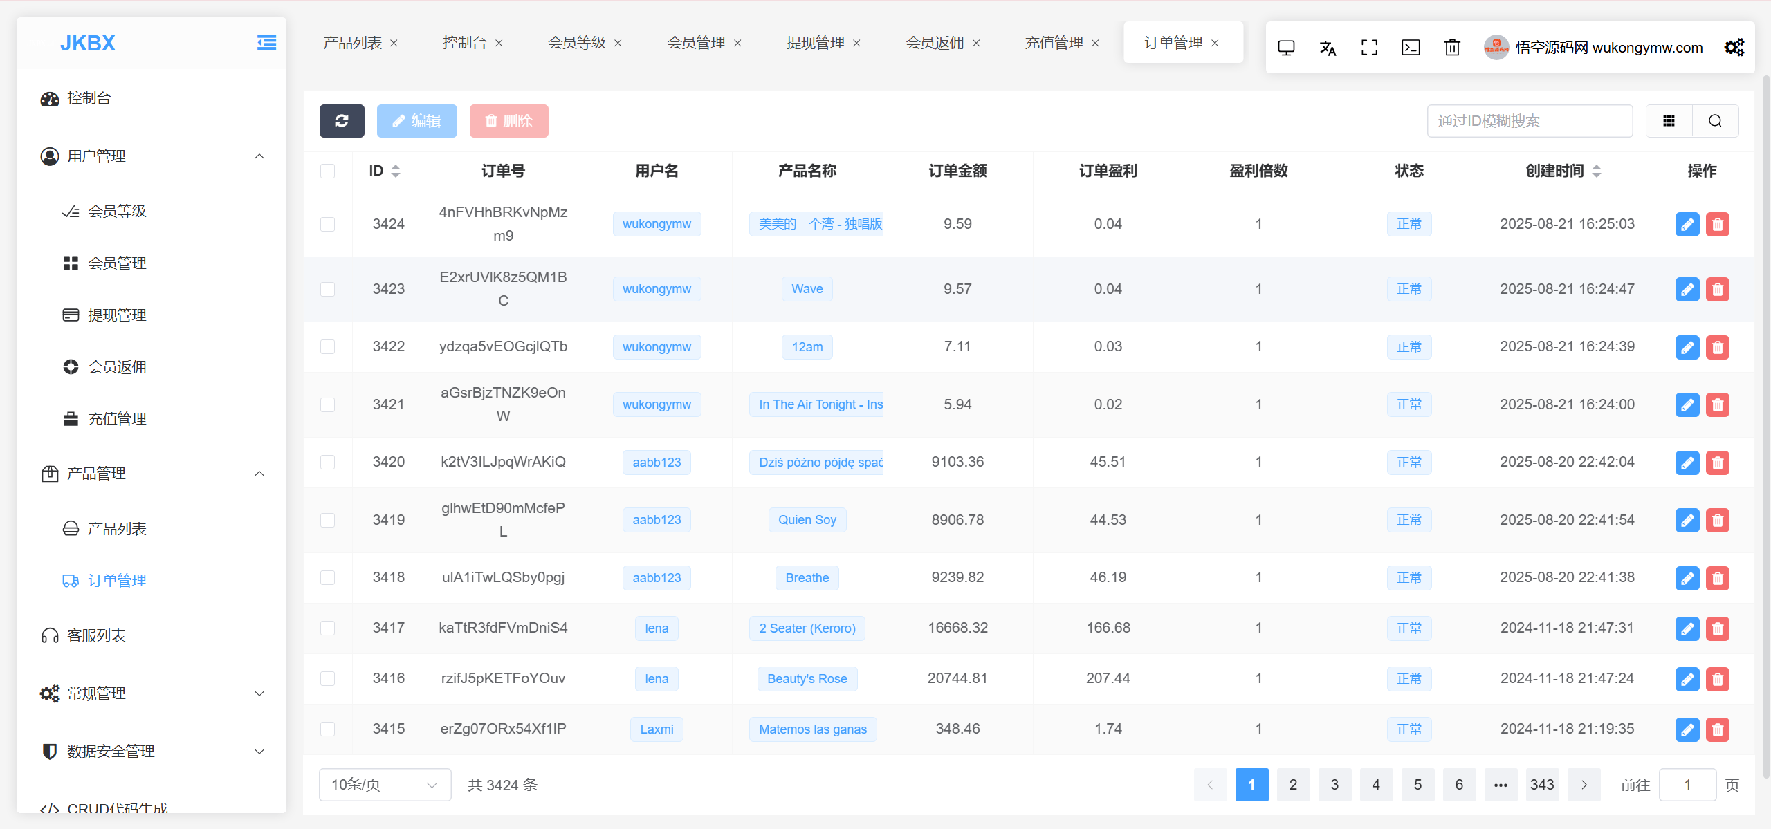Click the blue edit icon for order 3424
Viewport: 1771px width, 829px height.
1687,224
